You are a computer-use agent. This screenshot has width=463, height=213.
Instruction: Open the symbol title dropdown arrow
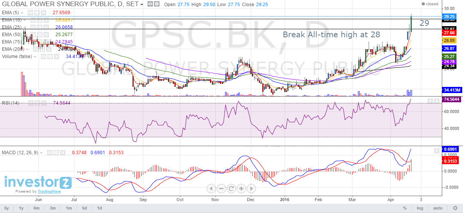coord(142,5)
